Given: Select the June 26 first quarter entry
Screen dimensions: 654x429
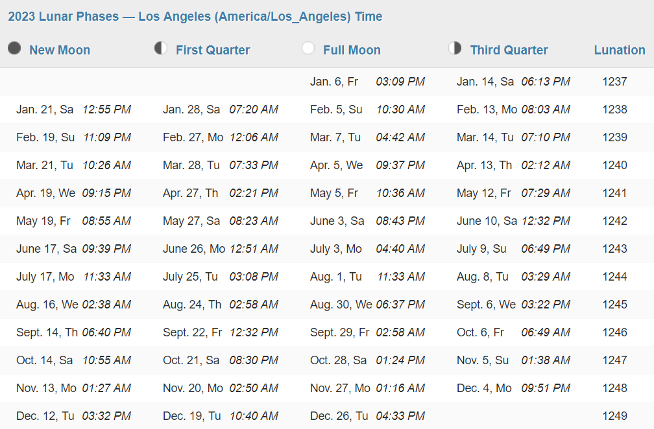Looking at the screenshot, I should (x=221, y=249).
